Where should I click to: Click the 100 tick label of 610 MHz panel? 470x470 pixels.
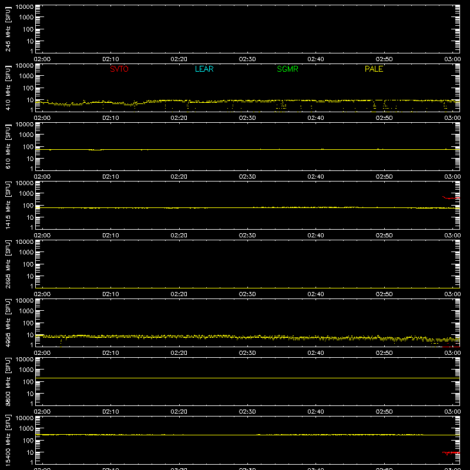point(28,147)
